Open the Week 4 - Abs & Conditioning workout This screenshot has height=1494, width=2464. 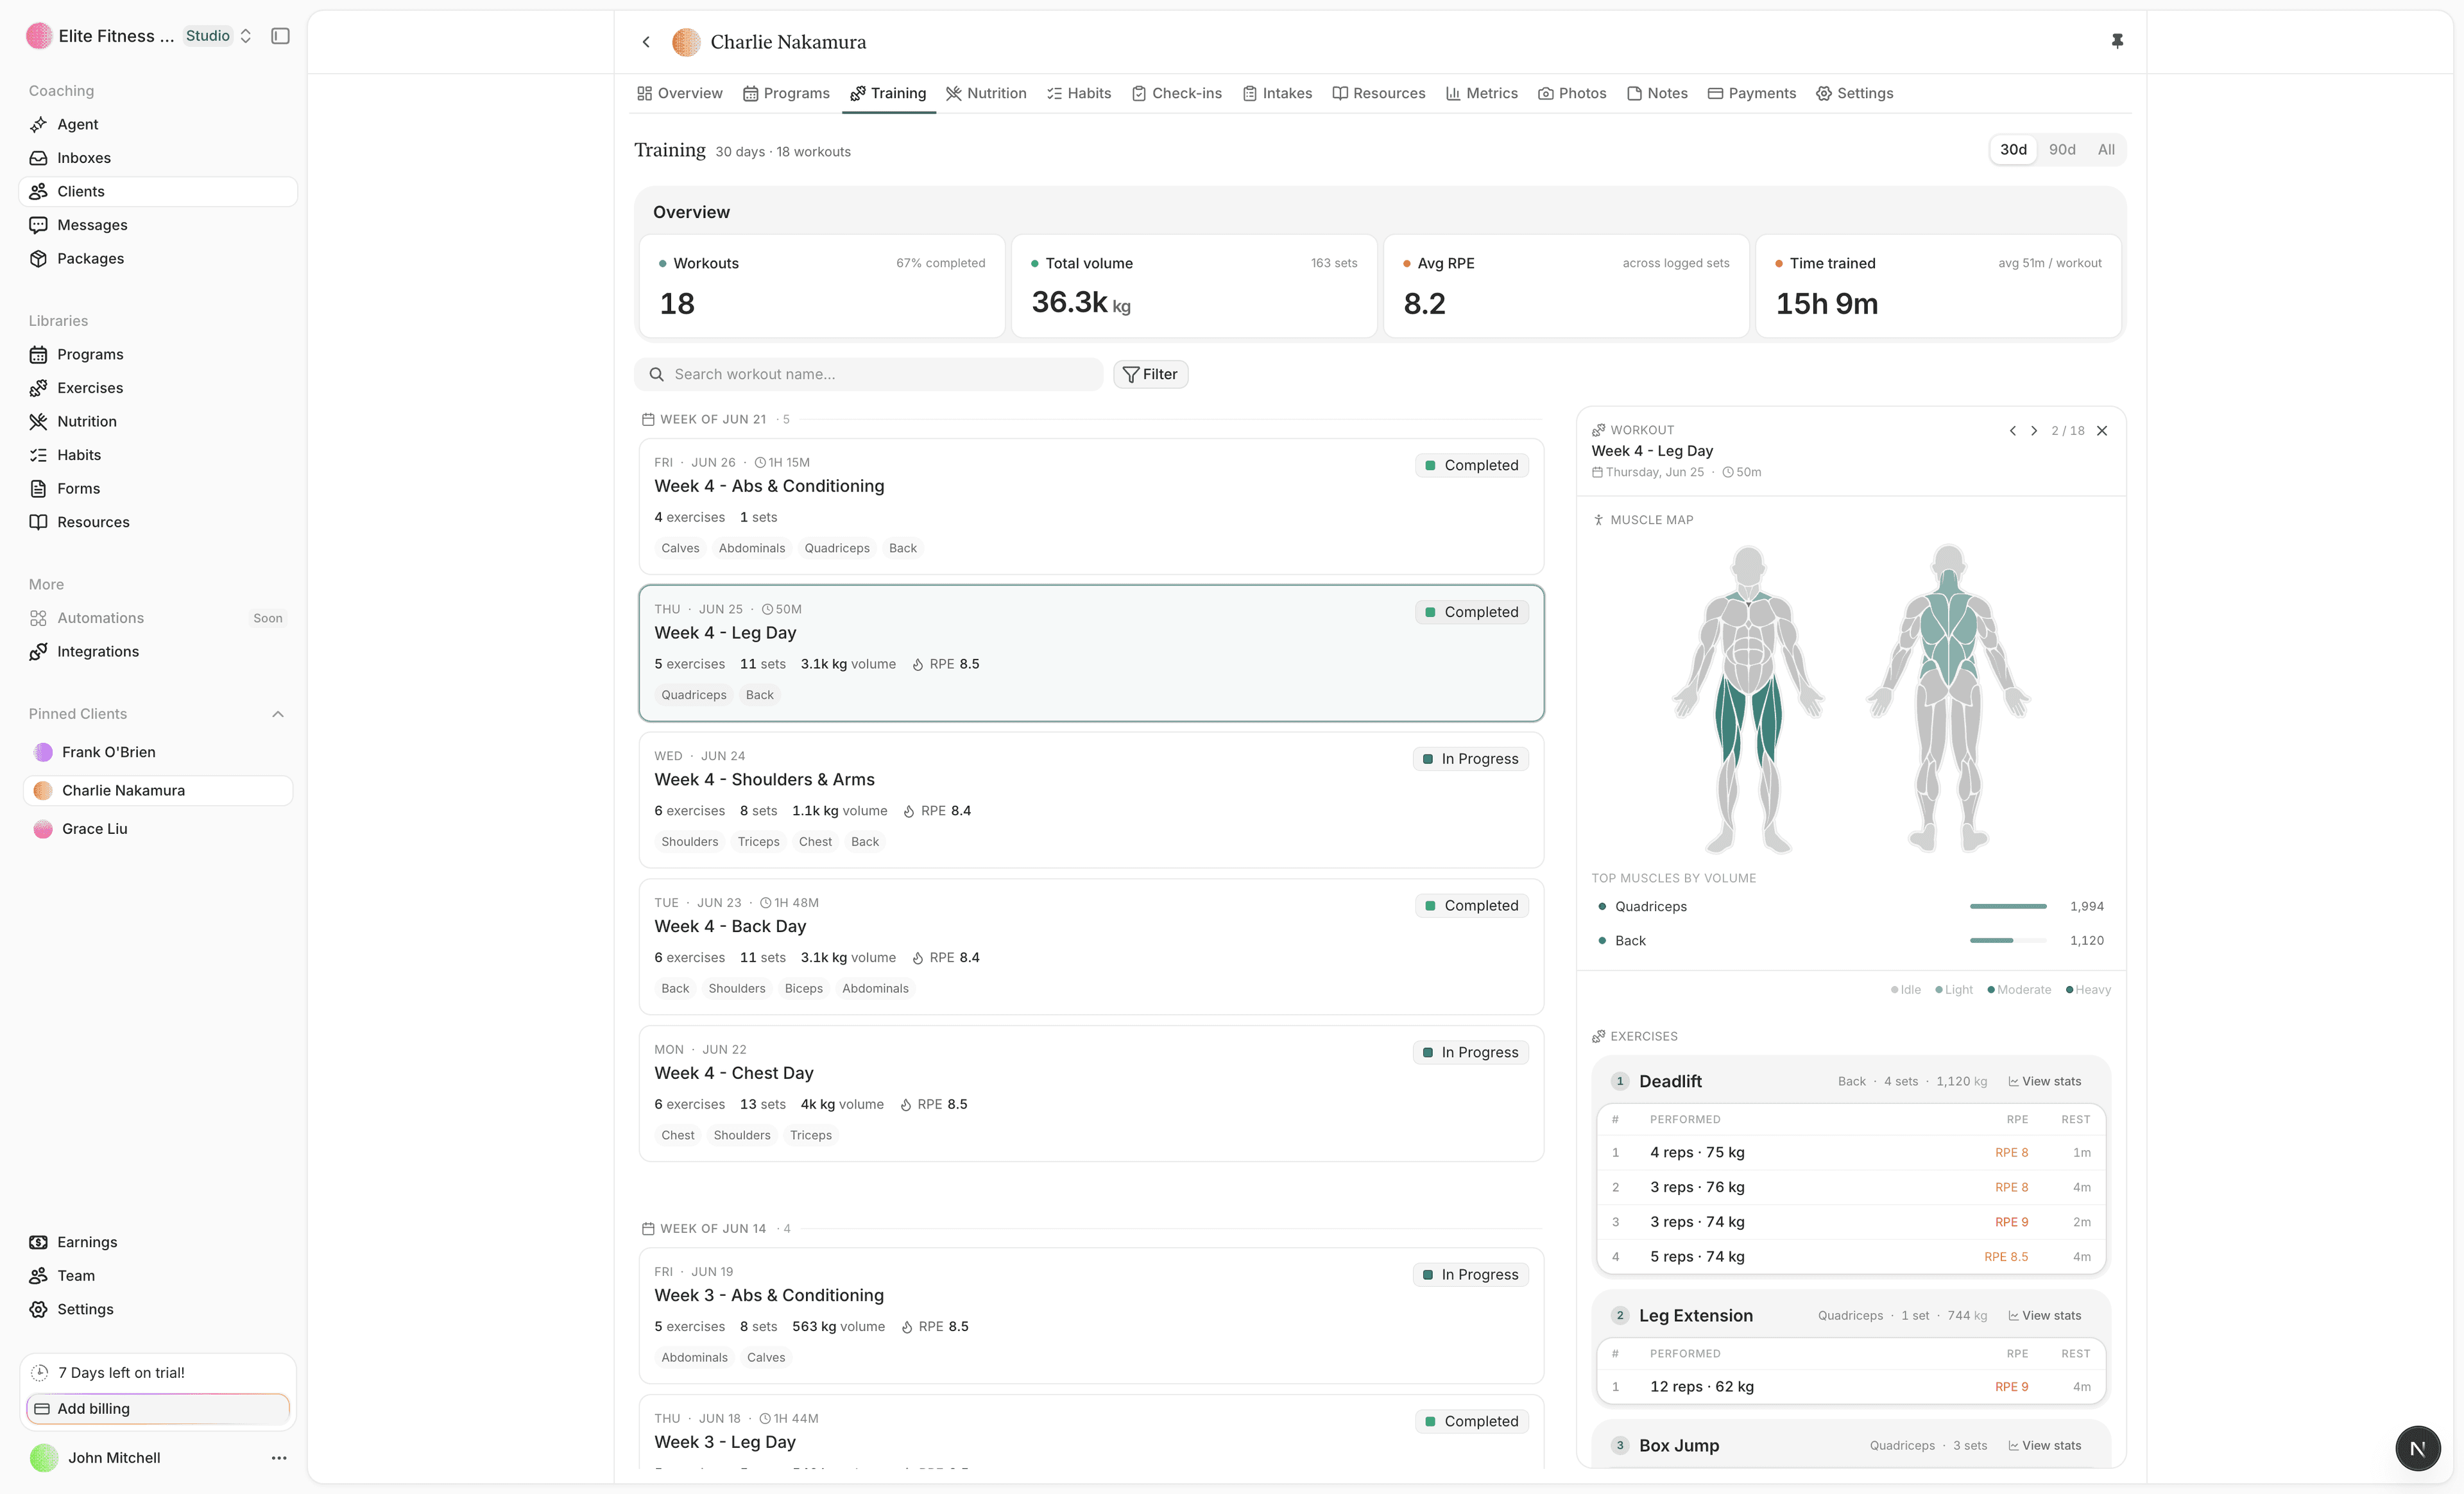[x=1091, y=506]
